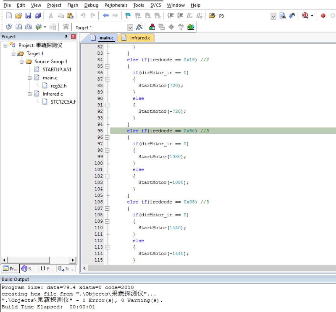
Task: Open the batch build dropdown arrow
Action: point(45,27)
